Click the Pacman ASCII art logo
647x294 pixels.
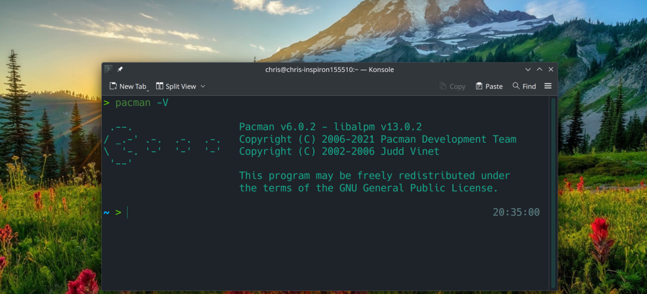pos(162,145)
